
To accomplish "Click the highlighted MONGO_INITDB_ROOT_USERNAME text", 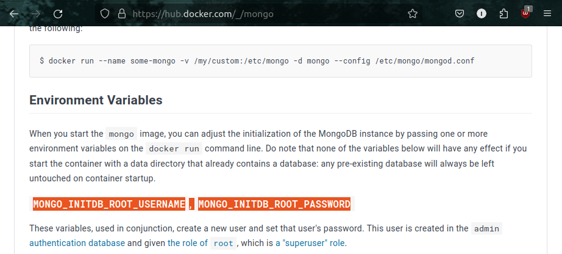I will 109,204.
